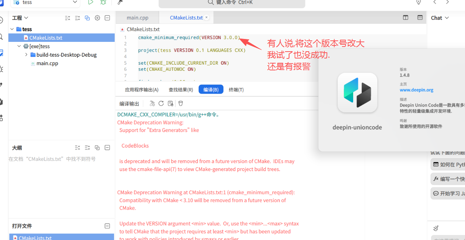This screenshot has height=240, width=465.
Task: Close the CMakeLists.txt editor tab
Action: (x=206, y=17)
